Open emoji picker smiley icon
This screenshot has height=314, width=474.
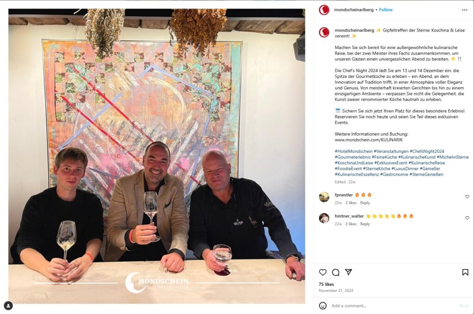[x=323, y=306]
